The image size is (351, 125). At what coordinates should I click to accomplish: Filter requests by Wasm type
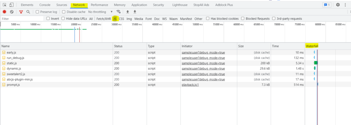coord(173,19)
